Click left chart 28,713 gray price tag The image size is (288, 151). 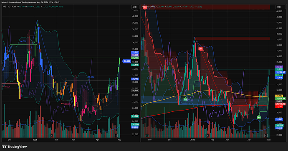(135, 91)
